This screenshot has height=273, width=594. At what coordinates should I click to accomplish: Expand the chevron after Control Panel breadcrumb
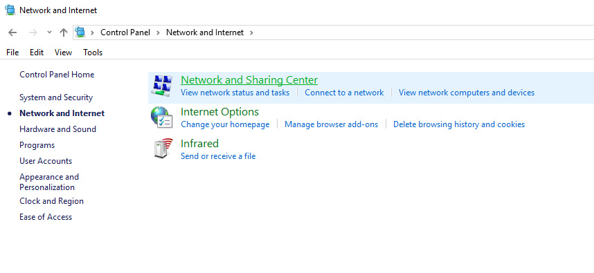point(159,32)
